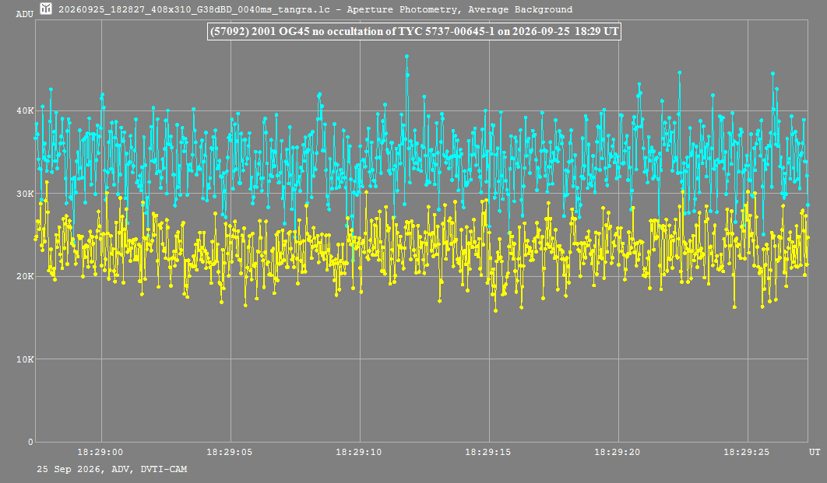Click the 25 Sep 2026, ADV, DVTI-CAM footer text
Viewport: 827px width, 483px height.
112,469
